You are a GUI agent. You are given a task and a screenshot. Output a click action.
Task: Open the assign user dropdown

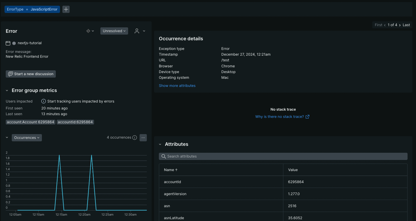tap(140, 31)
